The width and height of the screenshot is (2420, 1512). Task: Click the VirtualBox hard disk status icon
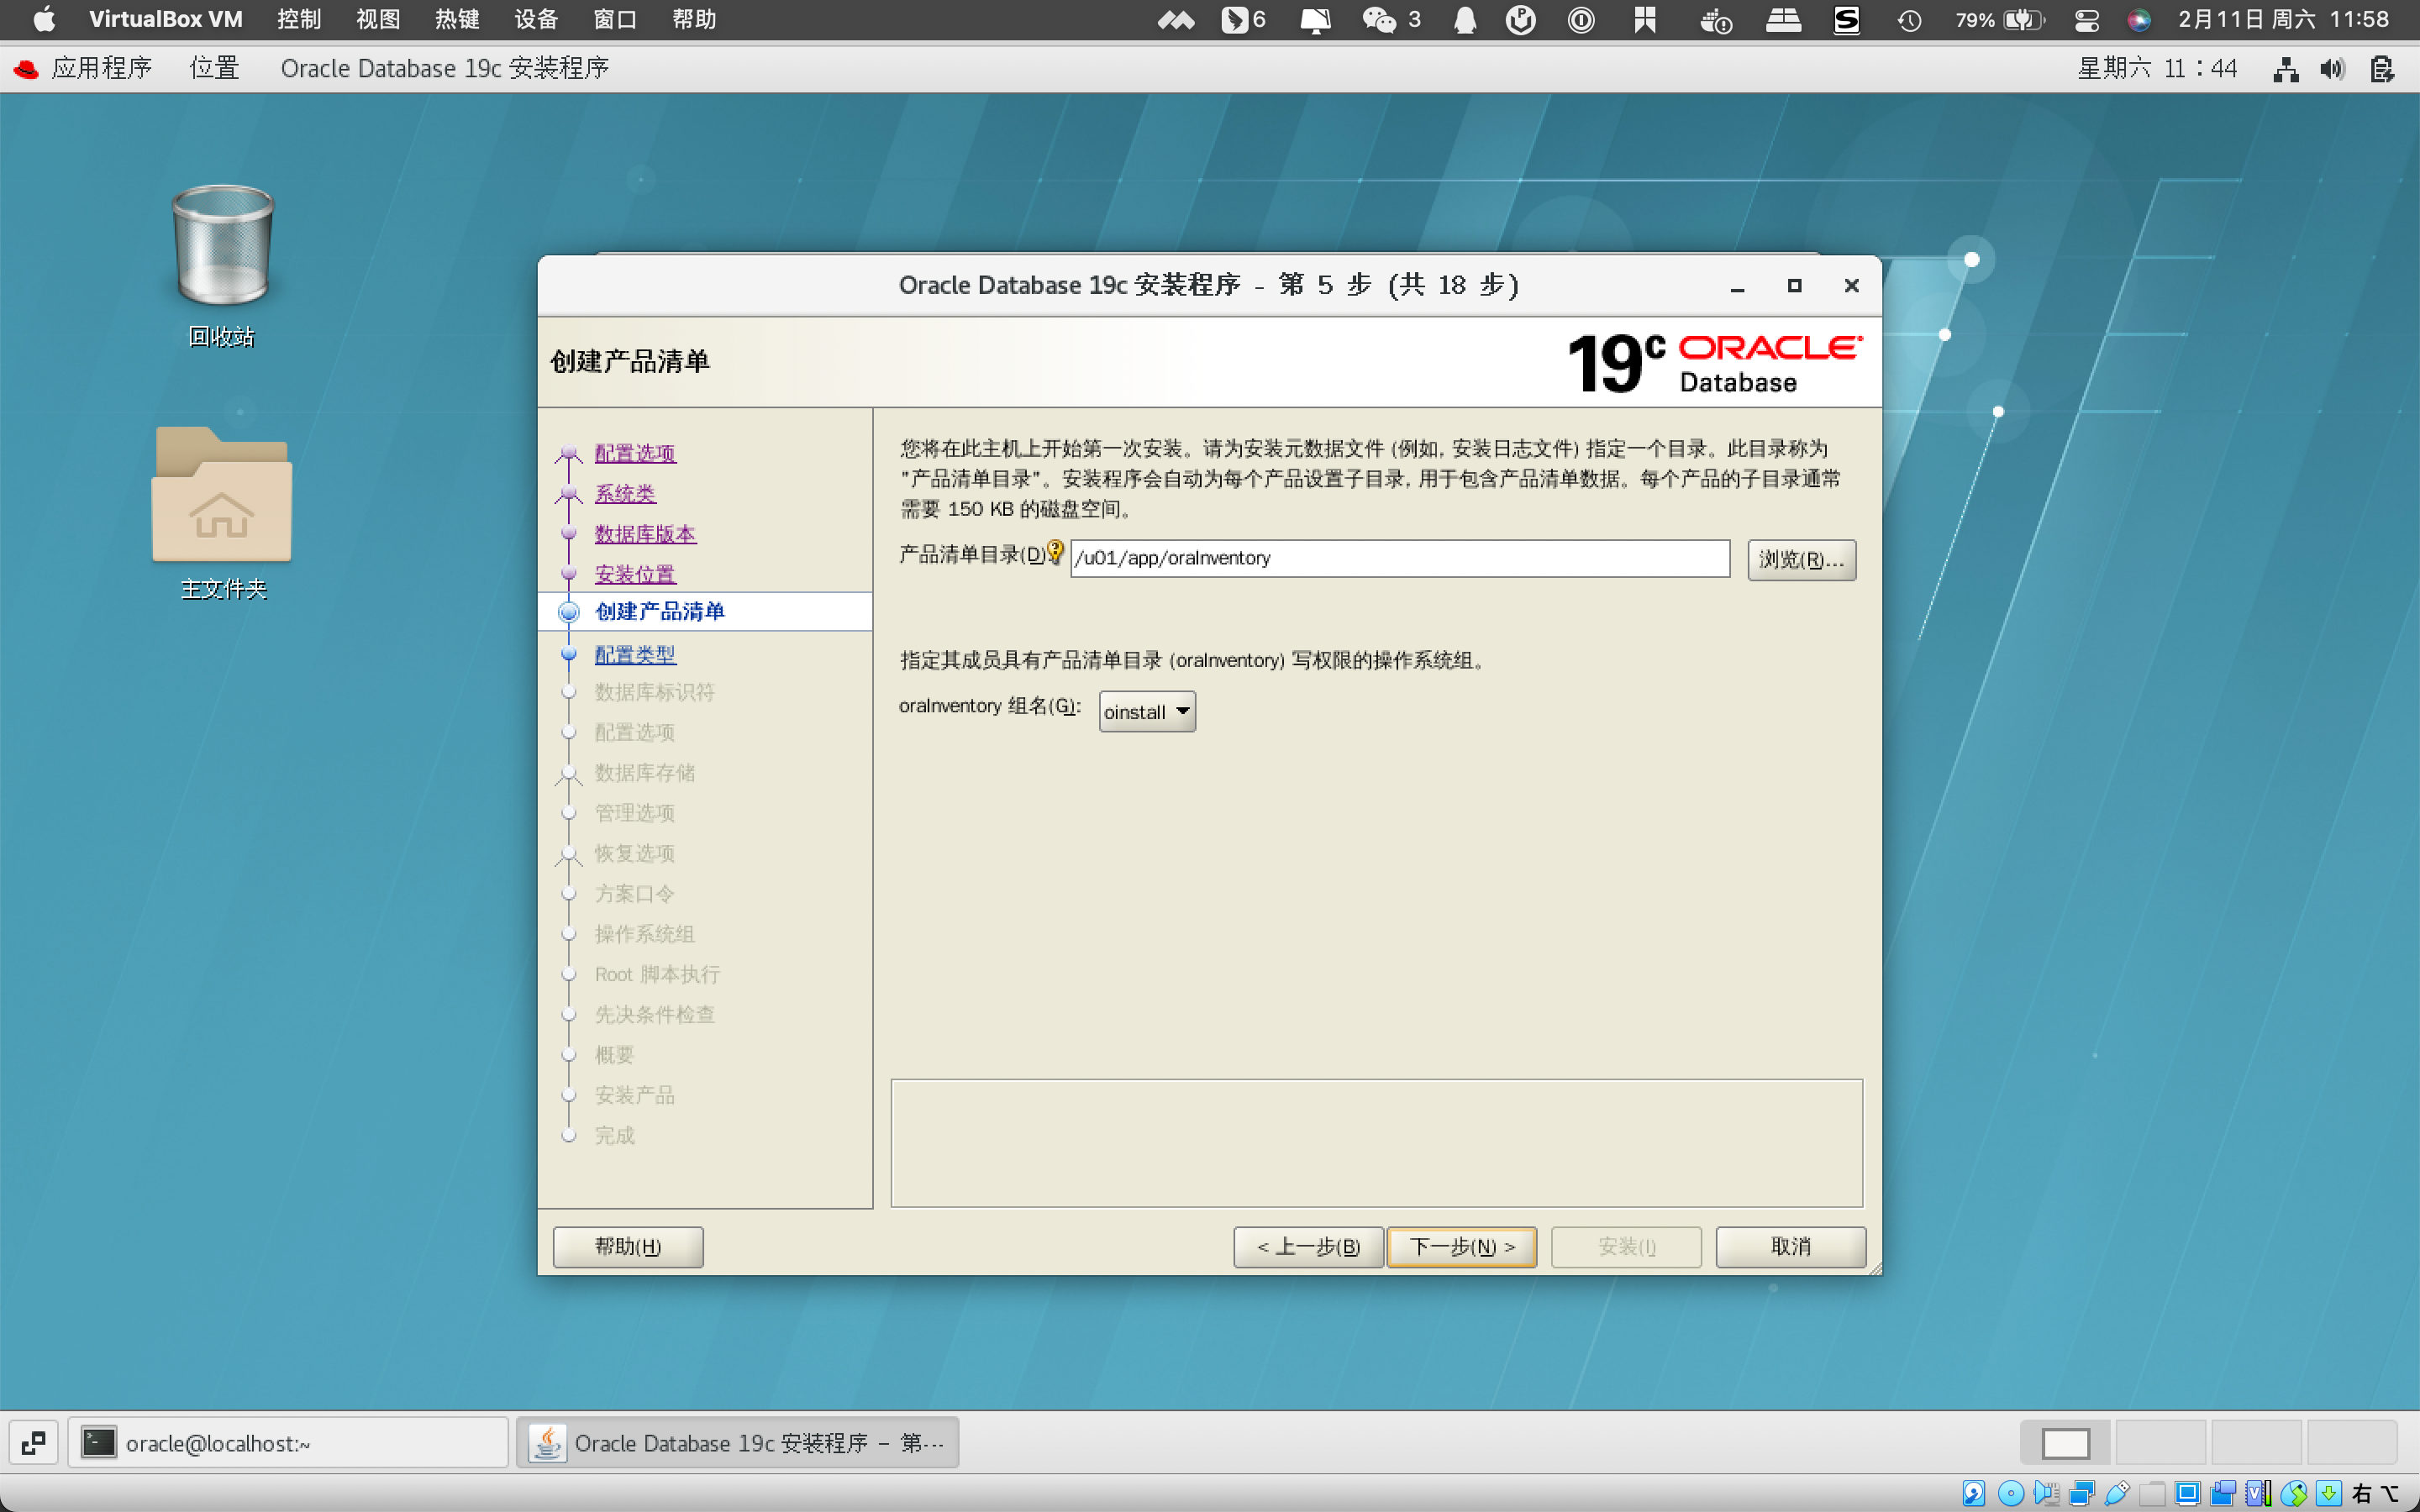1974,1493
